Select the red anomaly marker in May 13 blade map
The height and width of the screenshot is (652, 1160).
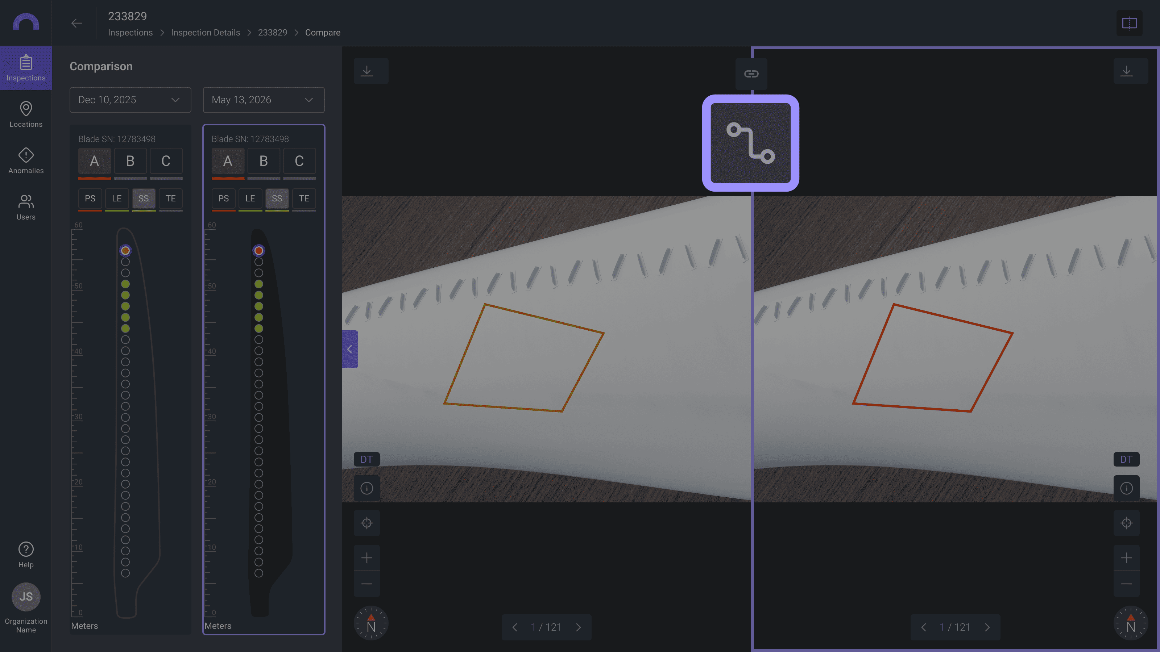(x=258, y=251)
